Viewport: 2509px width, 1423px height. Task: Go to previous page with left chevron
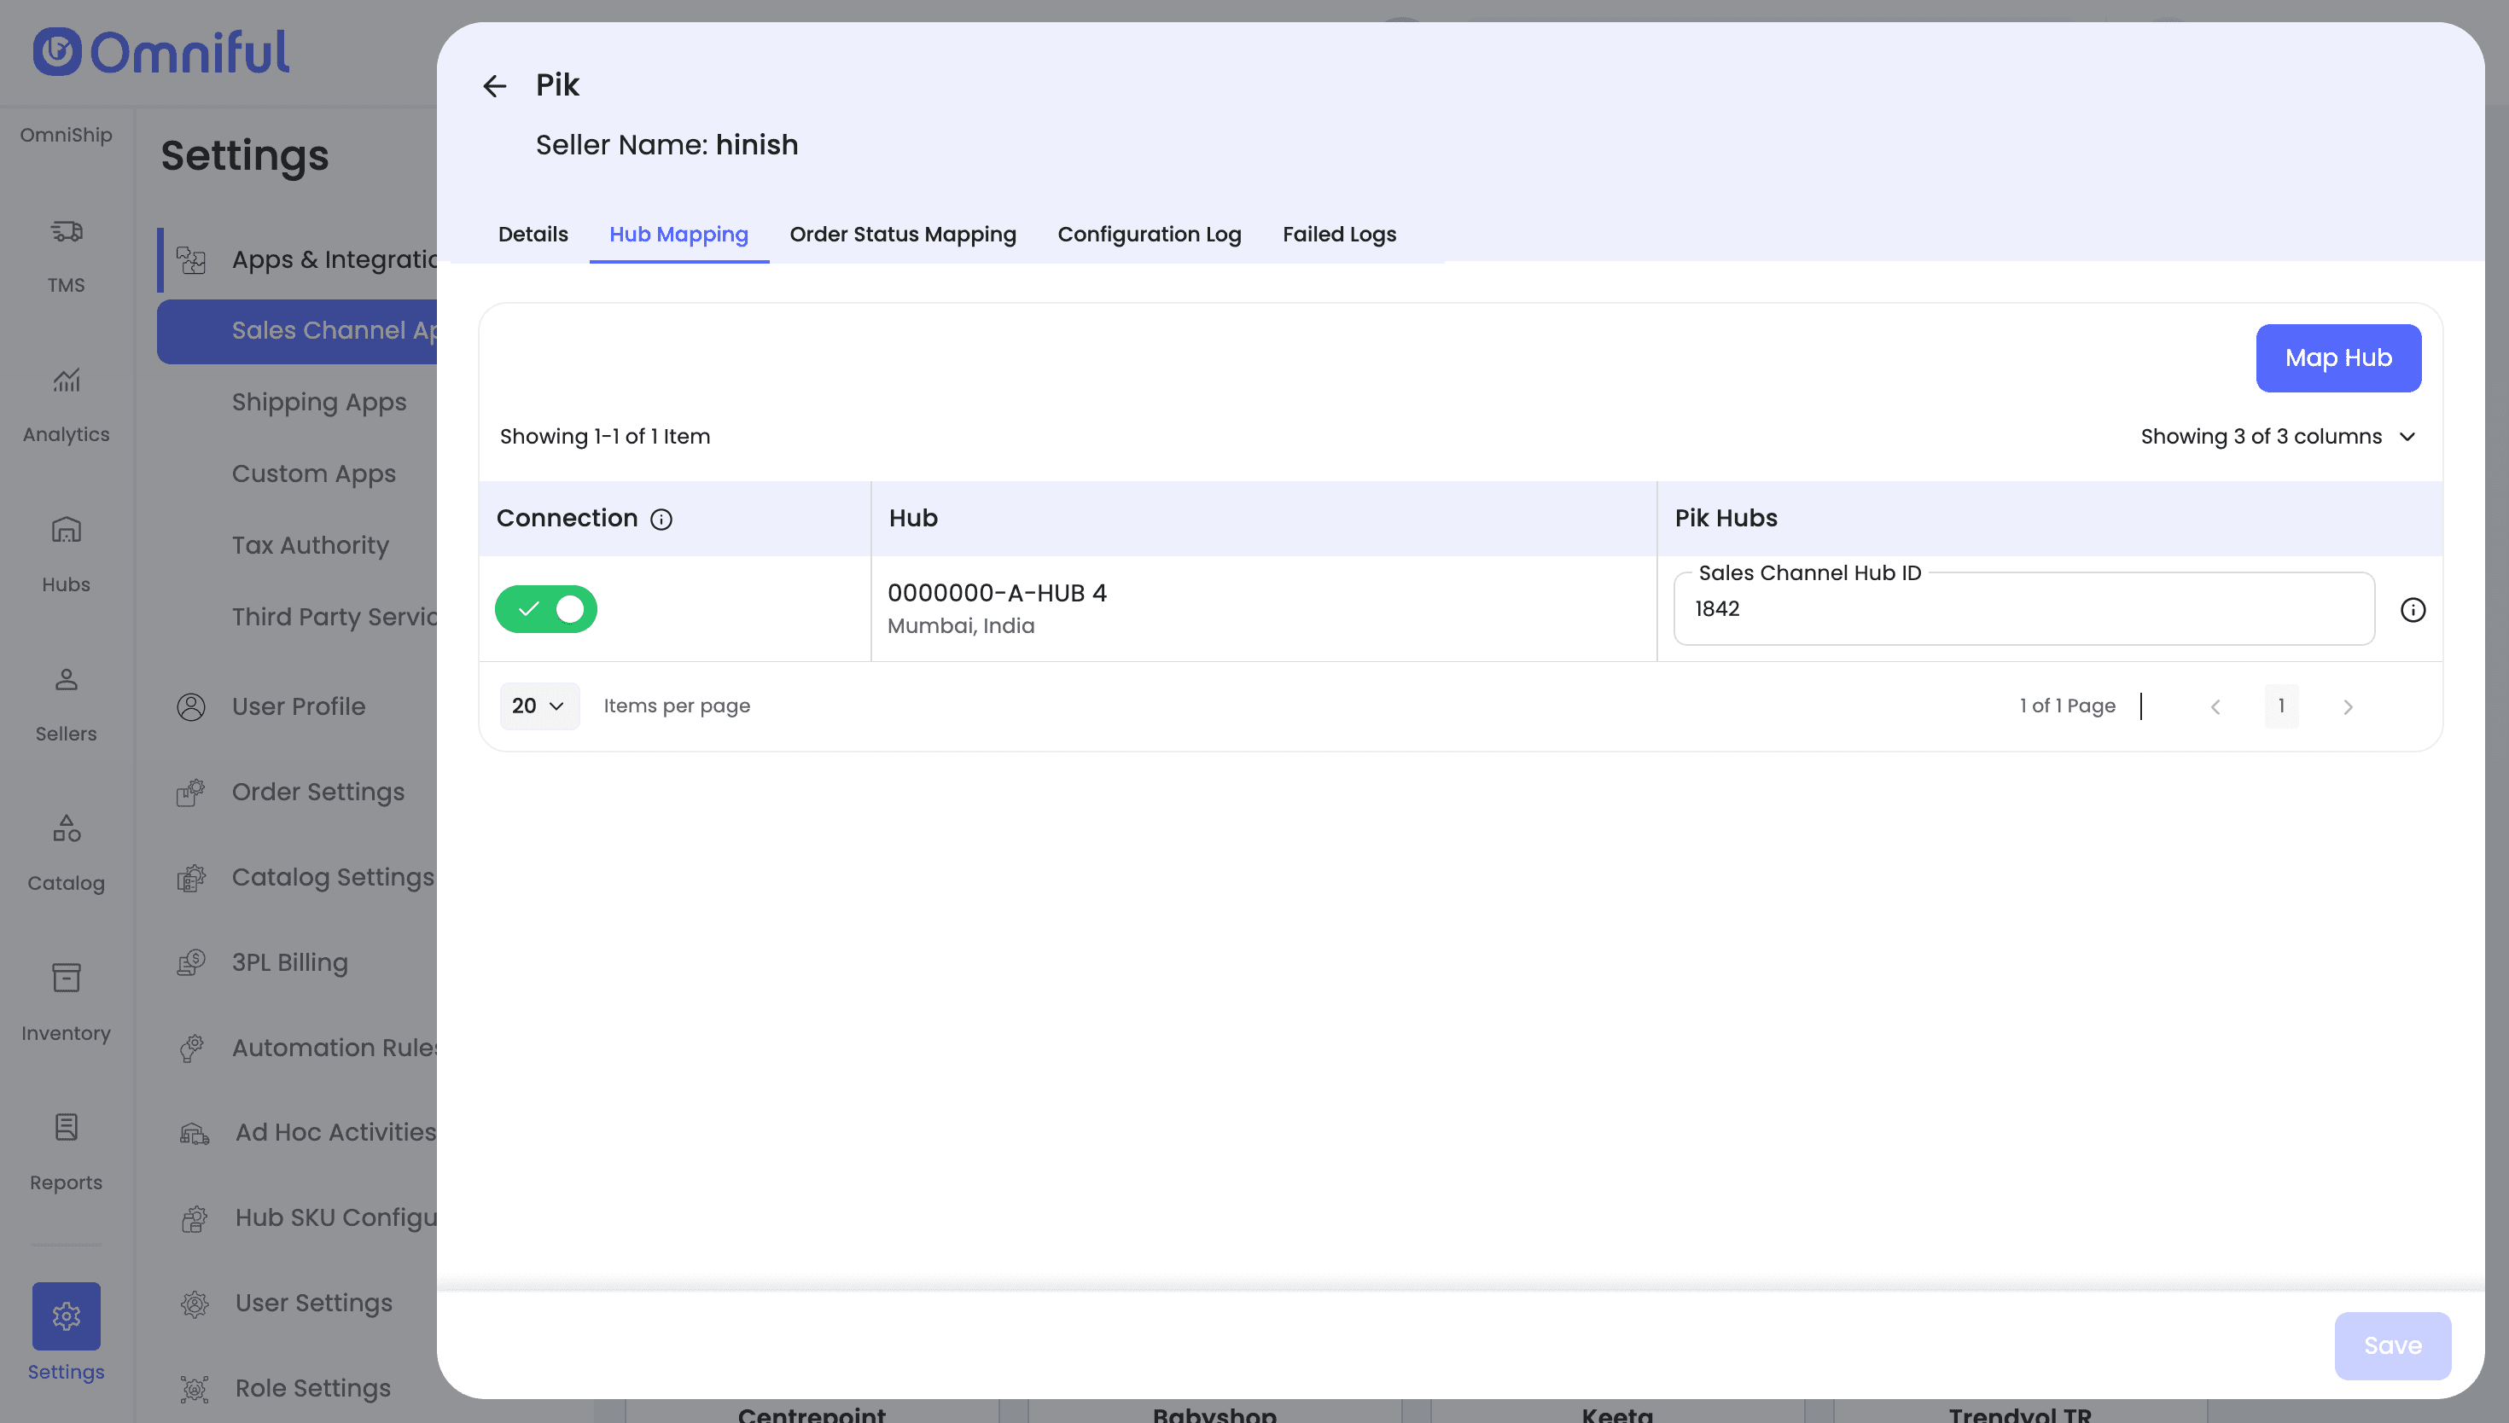click(x=2215, y=706)
